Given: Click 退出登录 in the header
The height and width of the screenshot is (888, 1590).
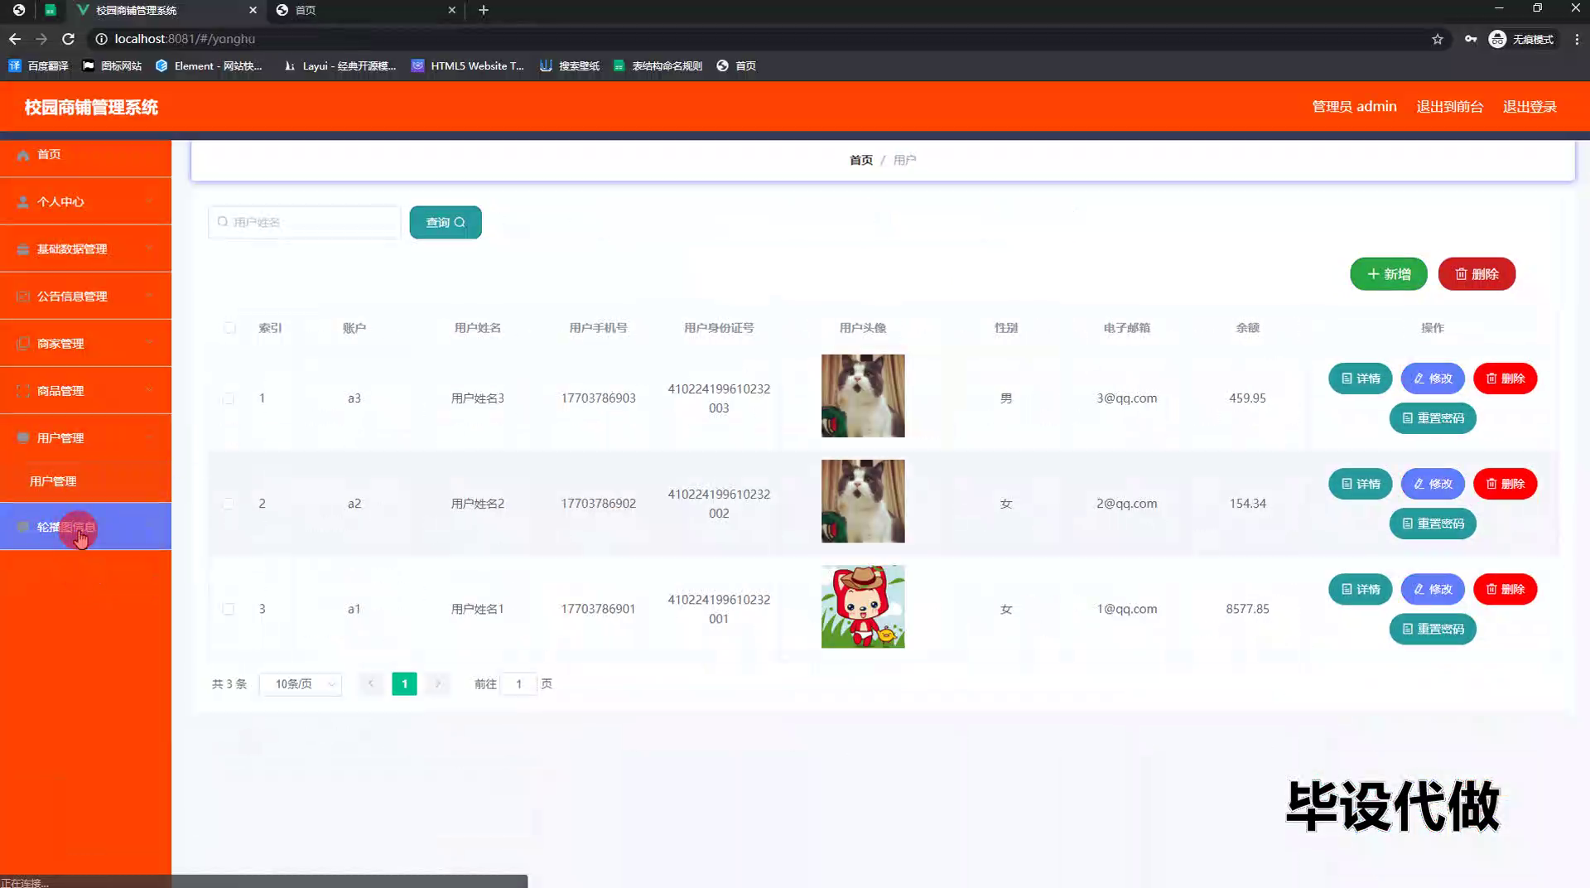Looking at the screenshot, I should tap(1530, 107).
